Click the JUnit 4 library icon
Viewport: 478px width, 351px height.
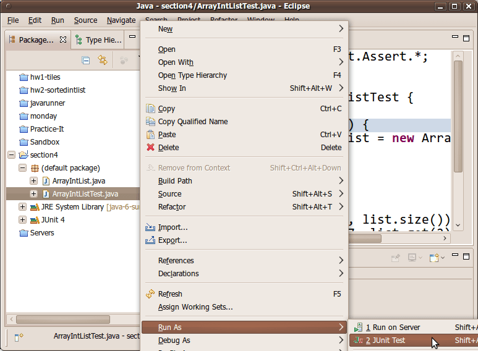[35, 219]
